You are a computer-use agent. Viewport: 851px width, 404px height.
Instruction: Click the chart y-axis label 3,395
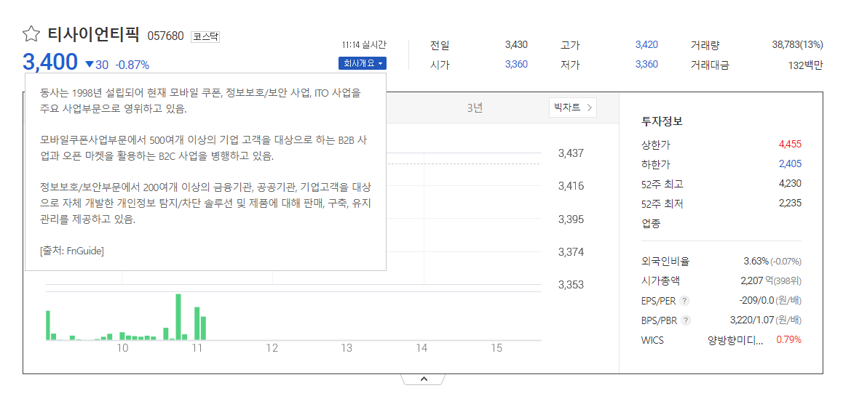pos(571,219)
